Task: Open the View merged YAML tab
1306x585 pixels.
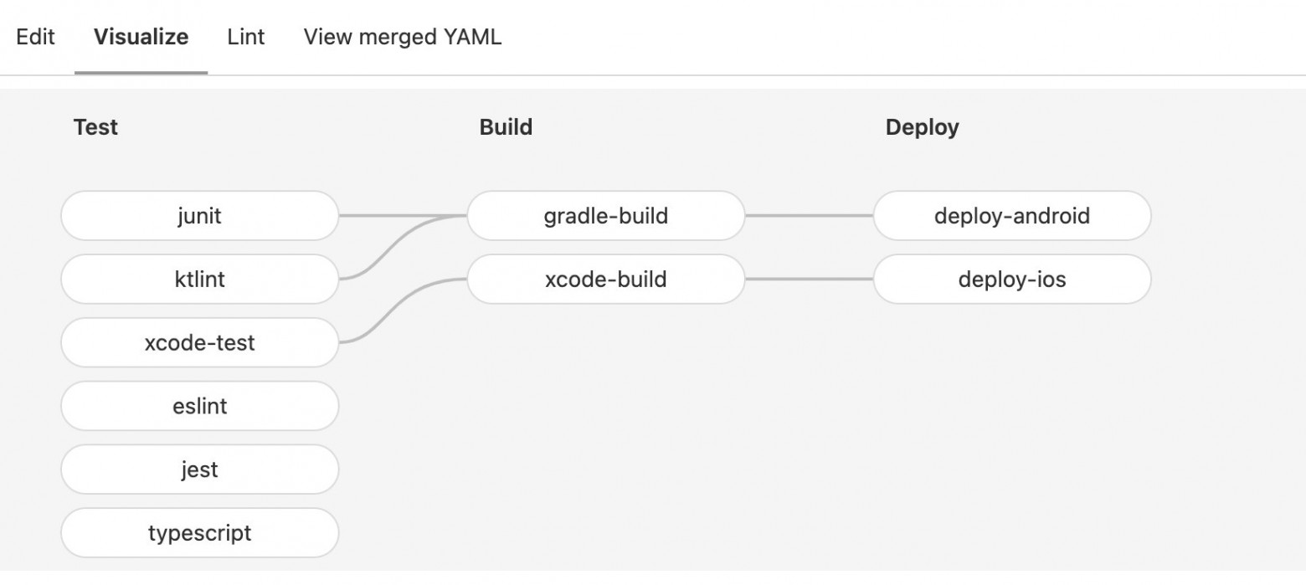Action: 403,37
